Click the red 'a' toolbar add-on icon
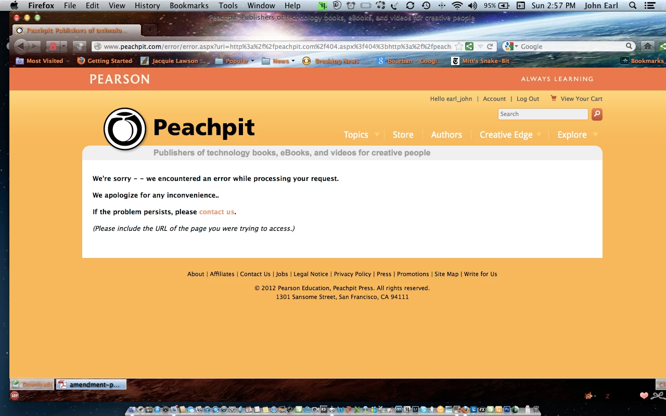The width and height of the screenshot is (666, 416). click(53, 46)
